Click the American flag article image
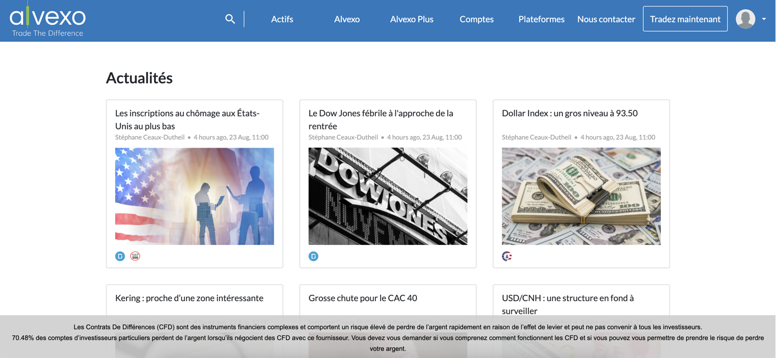 pos(194,196)
